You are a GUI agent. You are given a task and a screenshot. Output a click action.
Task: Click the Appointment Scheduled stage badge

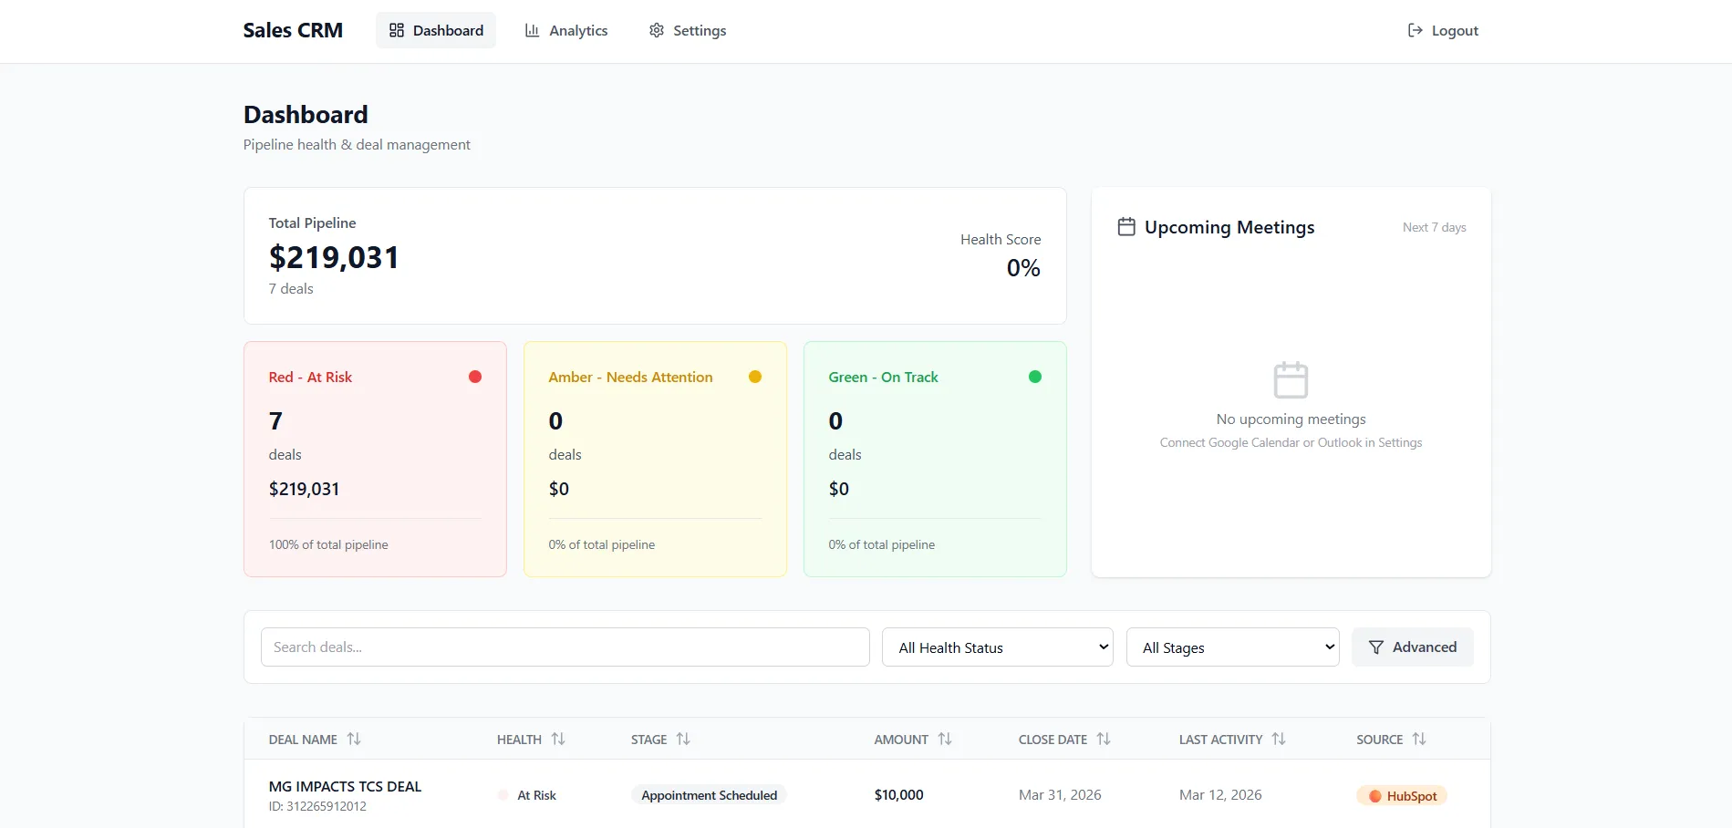point(709,795)
